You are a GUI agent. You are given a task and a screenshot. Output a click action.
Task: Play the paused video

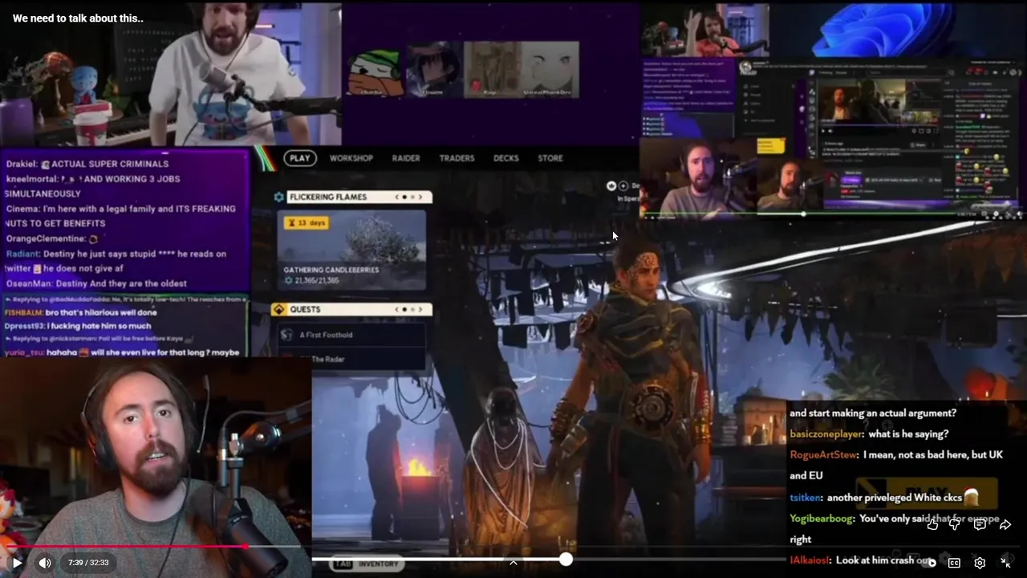(x=17, y=563)
